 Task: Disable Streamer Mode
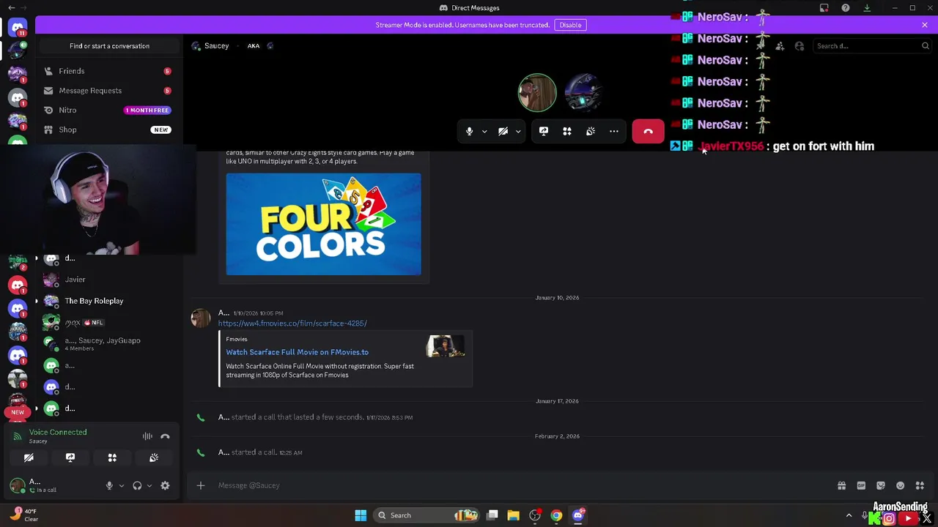(570, 25)
